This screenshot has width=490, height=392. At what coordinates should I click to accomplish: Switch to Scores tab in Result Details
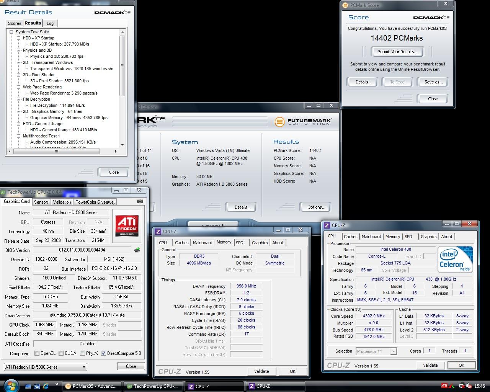[15, 23]
